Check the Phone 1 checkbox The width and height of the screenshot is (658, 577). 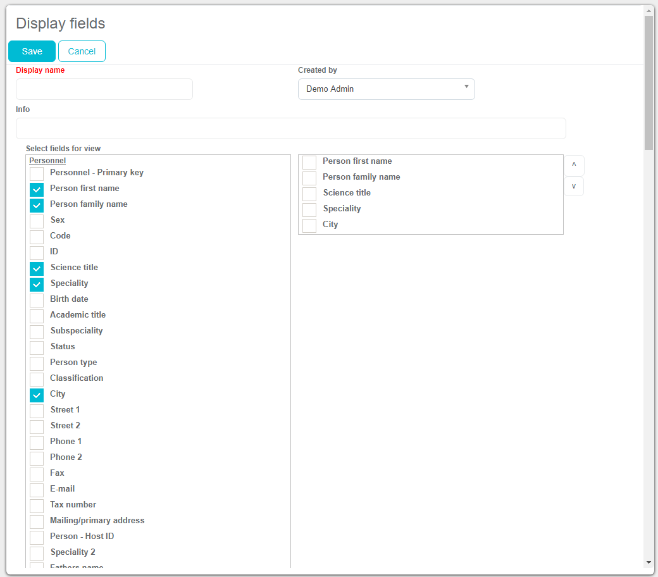pos(37,442)
